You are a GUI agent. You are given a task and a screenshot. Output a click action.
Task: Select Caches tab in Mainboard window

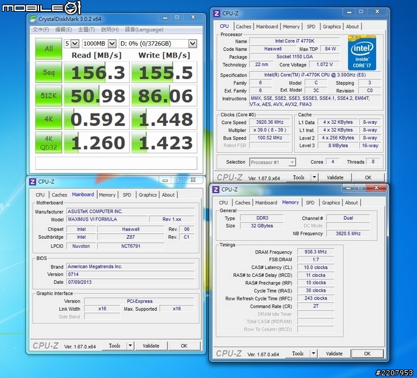point(59,195)
